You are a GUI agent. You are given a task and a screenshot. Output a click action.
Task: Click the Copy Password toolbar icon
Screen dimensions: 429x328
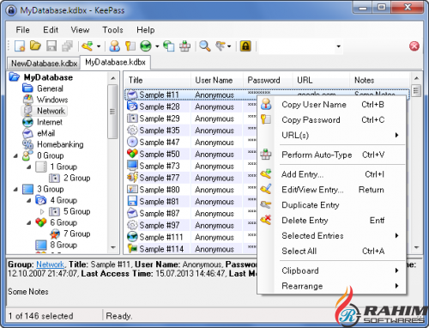[130, 46]
